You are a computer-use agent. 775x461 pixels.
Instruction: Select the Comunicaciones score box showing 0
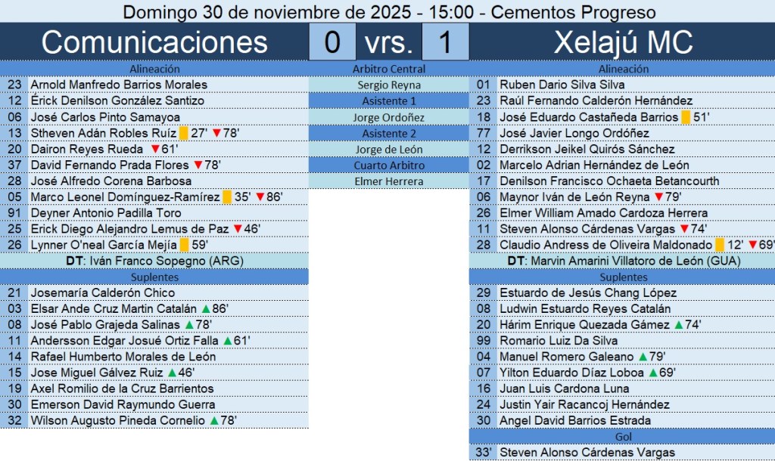pos(332,42)
